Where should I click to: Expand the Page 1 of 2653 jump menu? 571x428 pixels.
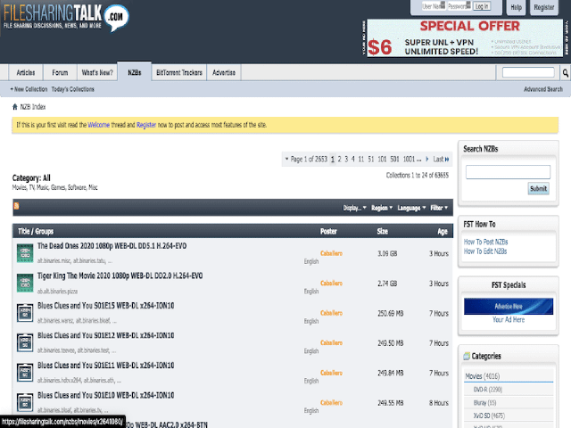click(306, 159)
